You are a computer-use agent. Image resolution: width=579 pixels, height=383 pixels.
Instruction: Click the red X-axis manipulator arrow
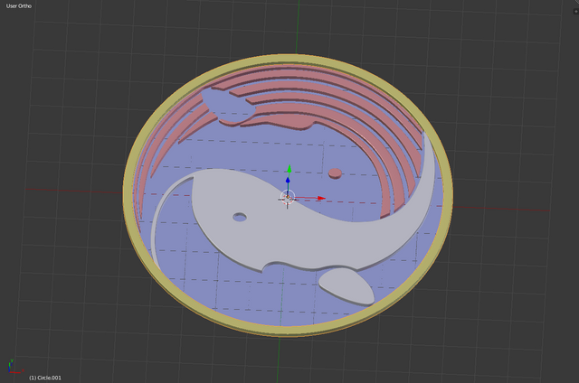[321, 199]
